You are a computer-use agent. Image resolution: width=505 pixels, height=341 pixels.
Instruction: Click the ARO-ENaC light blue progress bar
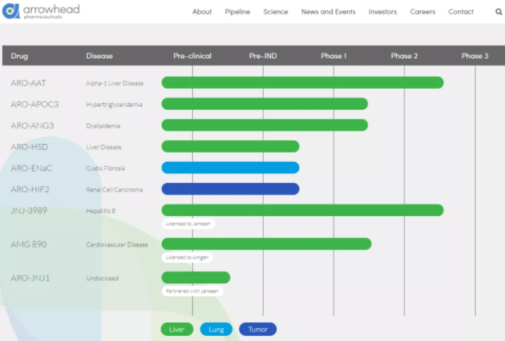tap(230, 168)
